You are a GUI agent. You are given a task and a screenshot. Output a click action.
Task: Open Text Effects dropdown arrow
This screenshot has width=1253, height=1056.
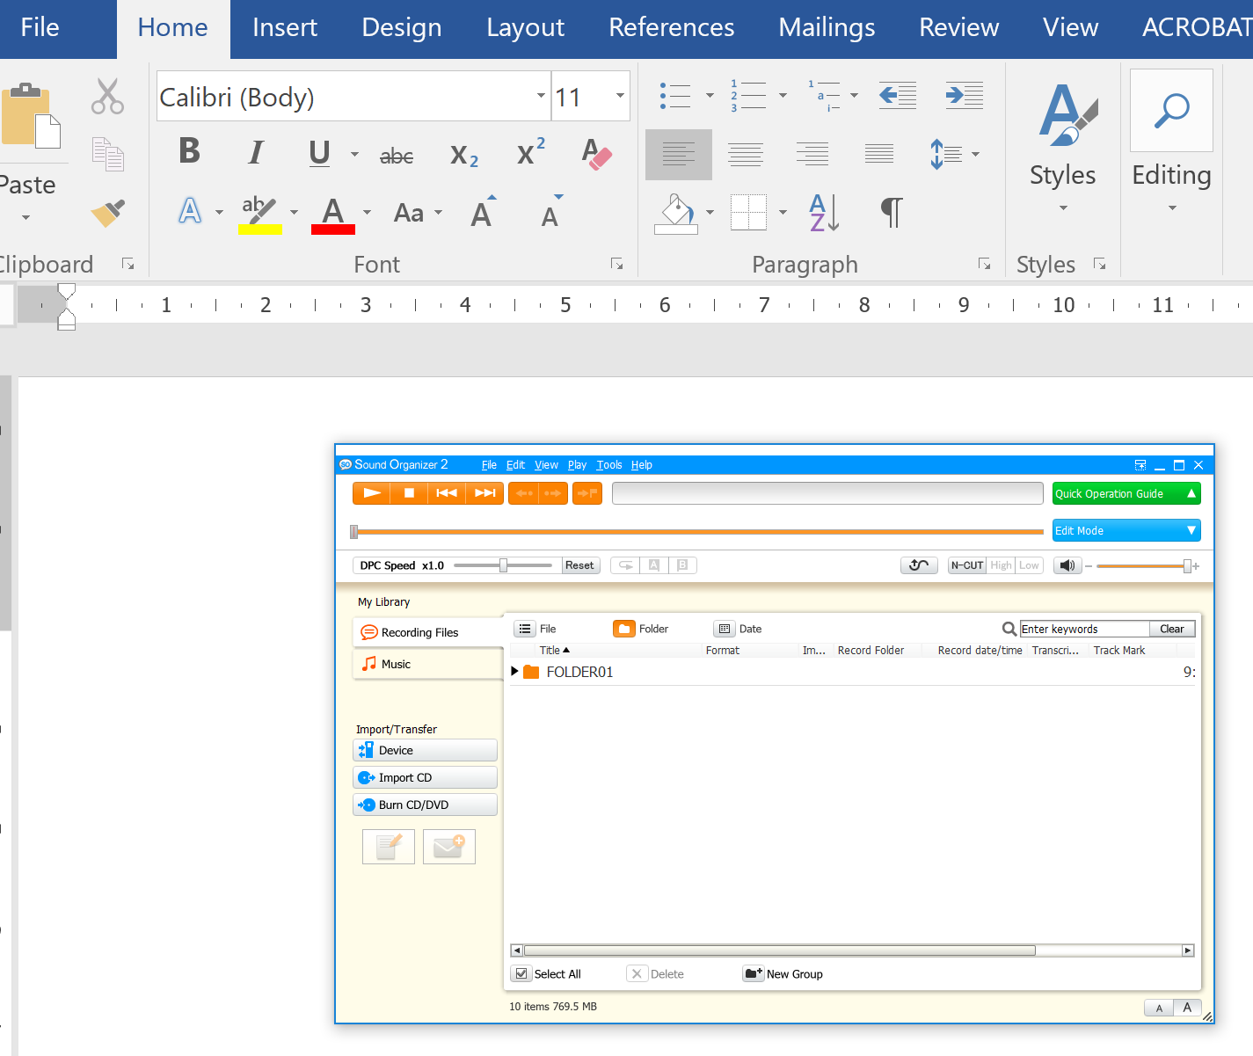[x=219, y=212]
